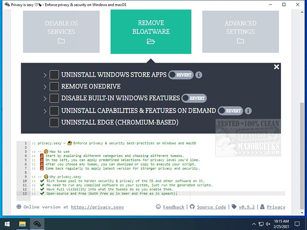Click the Remove OneDrive label text
Image resolution: width=307 pixels, height=230 pixels.
91,87
